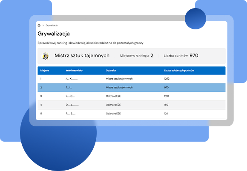Click the 200 points cell
This screenshot has width=247, height=171.
pos(167,96)
